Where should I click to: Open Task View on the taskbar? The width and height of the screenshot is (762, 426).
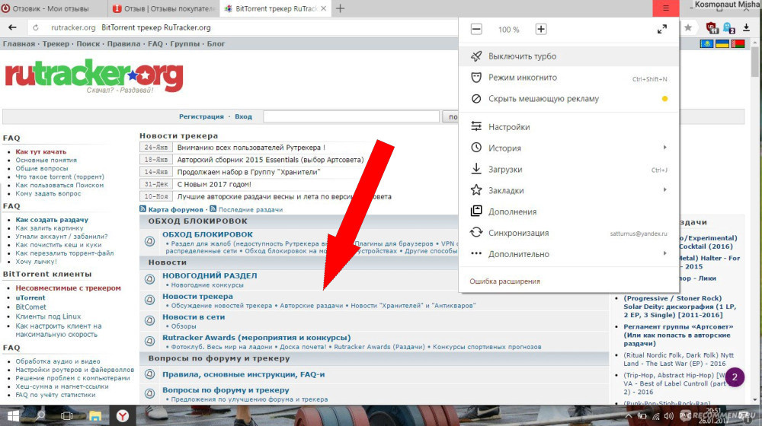[67, 416]
